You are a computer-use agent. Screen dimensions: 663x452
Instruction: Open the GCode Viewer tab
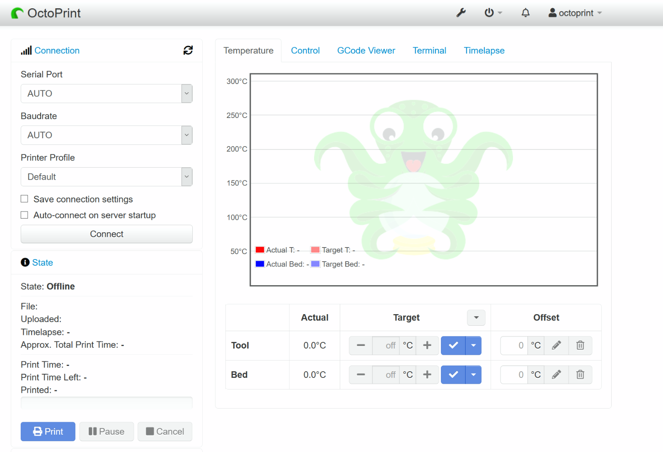(366, 50)
